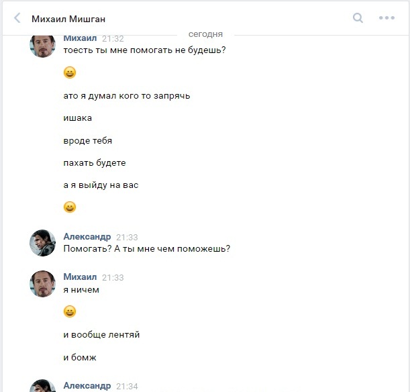
Task: Select the message "и вообще лентяй"
Action: [101, 334]
